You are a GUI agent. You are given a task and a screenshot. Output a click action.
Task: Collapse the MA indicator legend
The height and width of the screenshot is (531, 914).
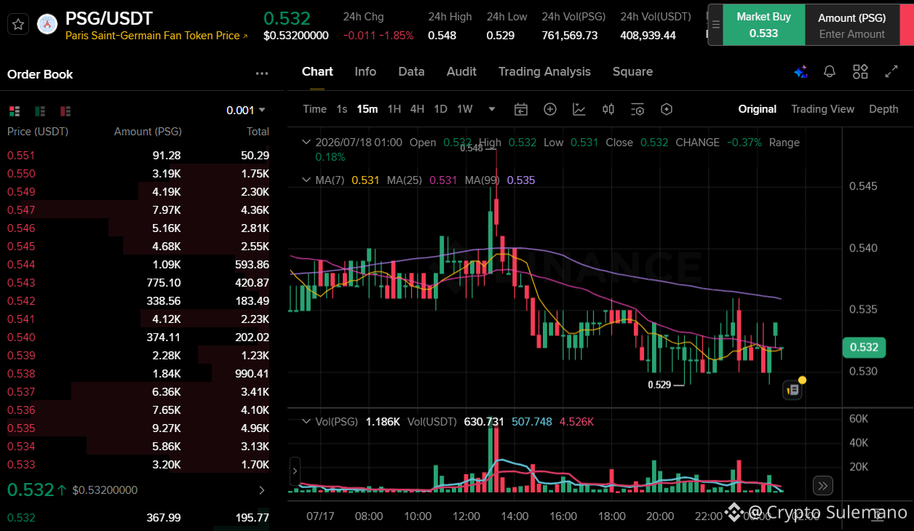click(307, 180)
